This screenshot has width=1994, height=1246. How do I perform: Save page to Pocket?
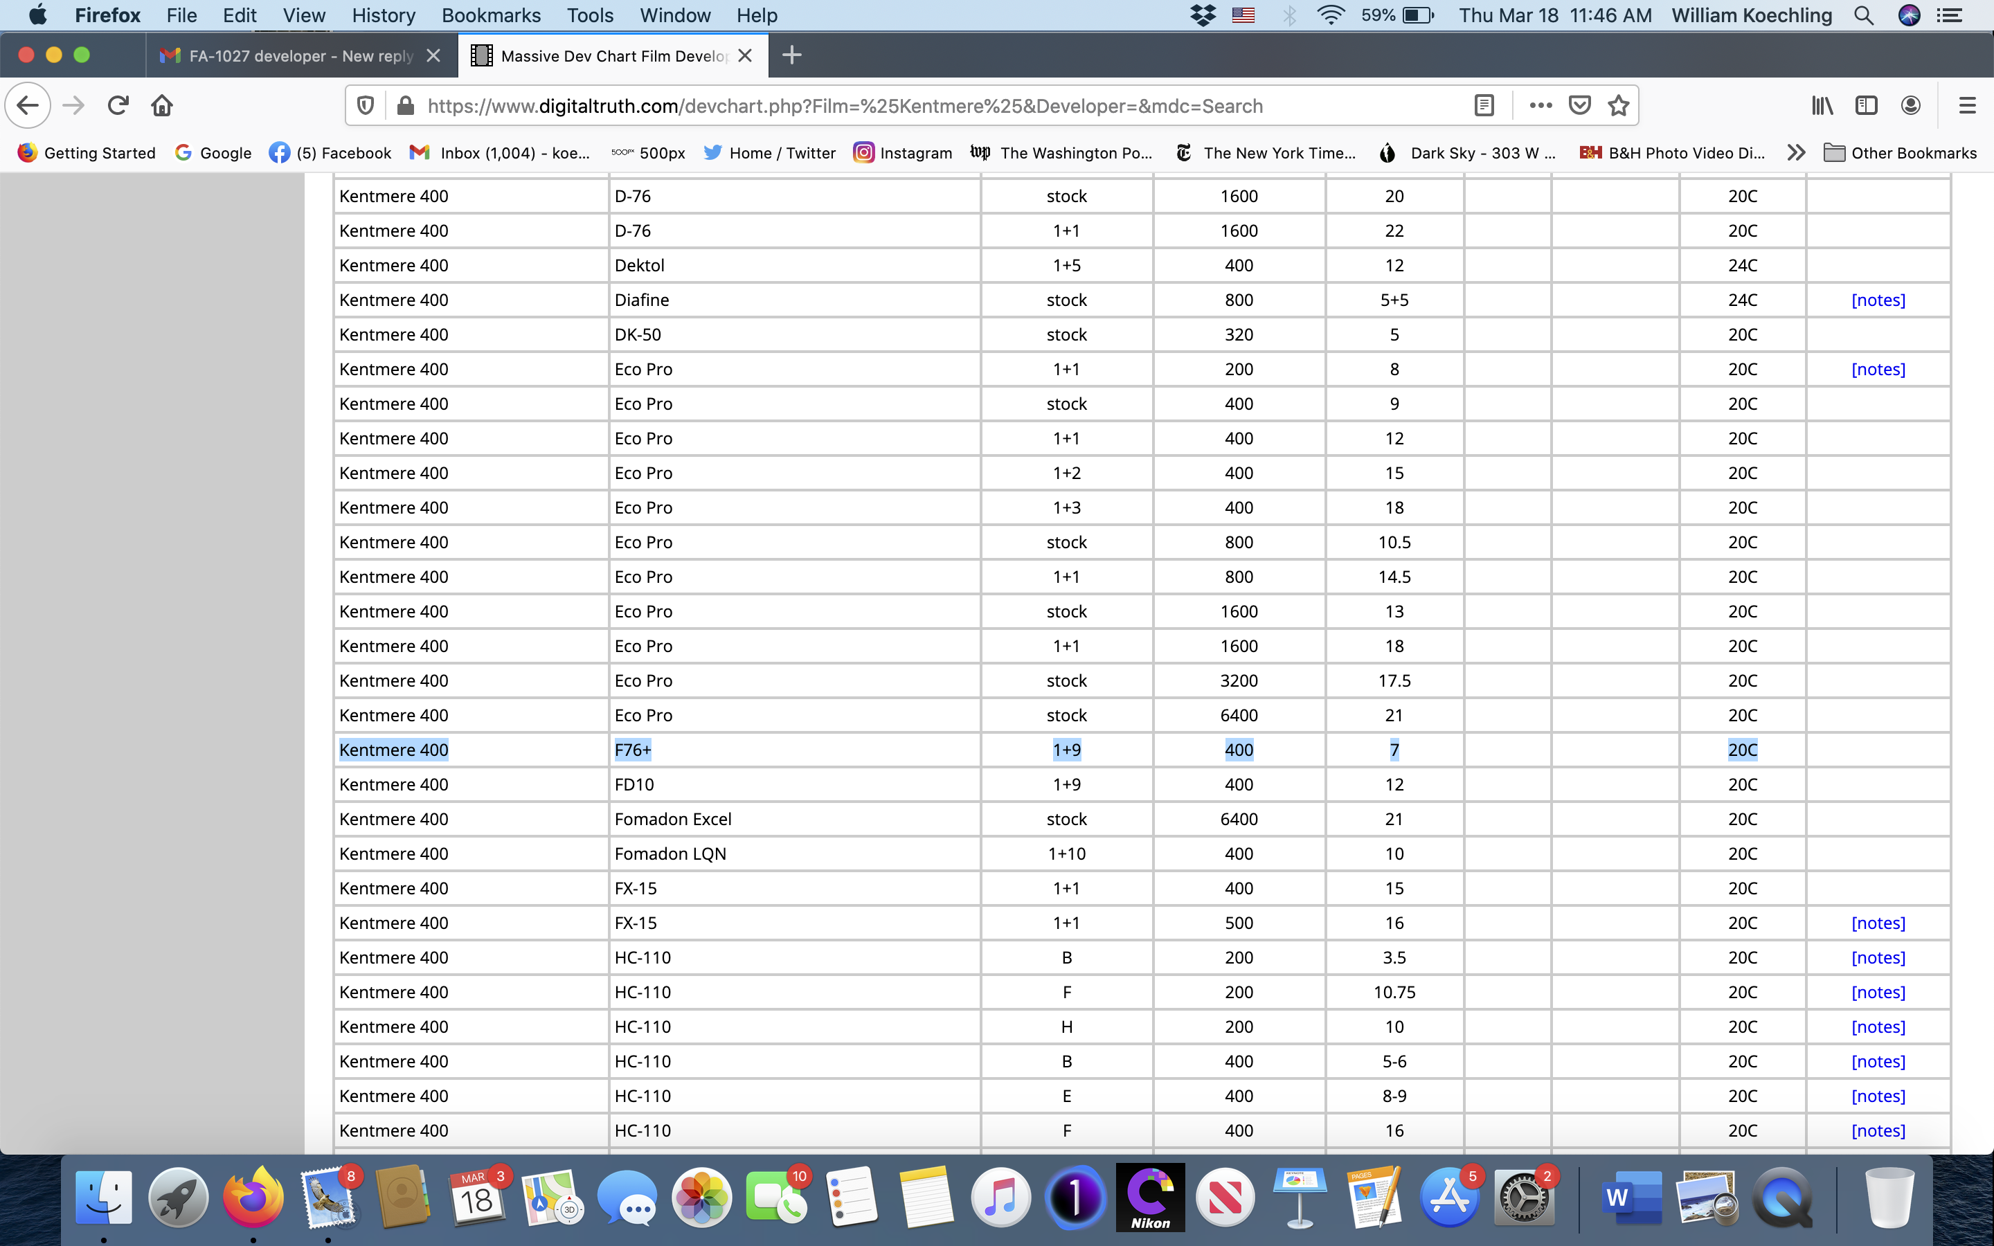click(x=1579, y=105)
